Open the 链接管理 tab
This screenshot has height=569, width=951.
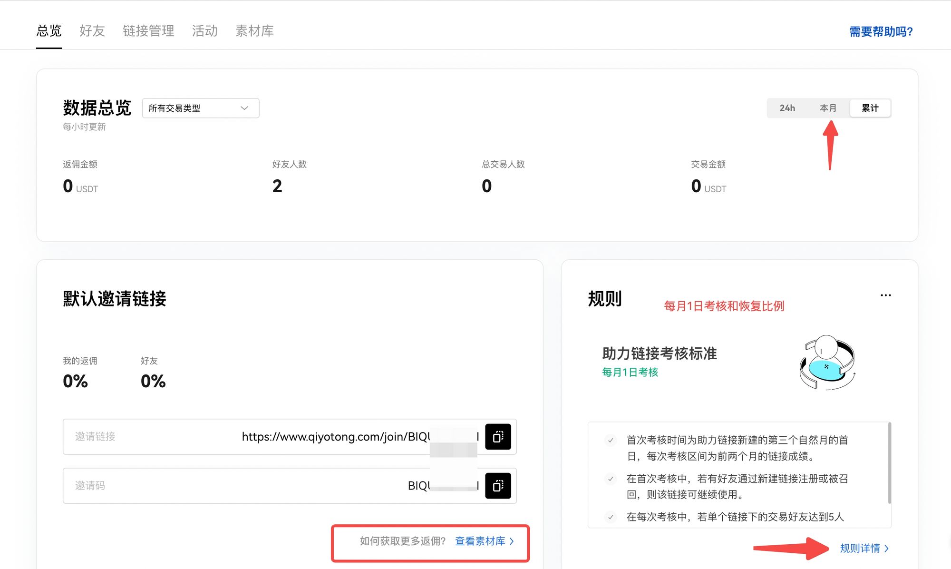pyautogui.click(x=148, y=31)
